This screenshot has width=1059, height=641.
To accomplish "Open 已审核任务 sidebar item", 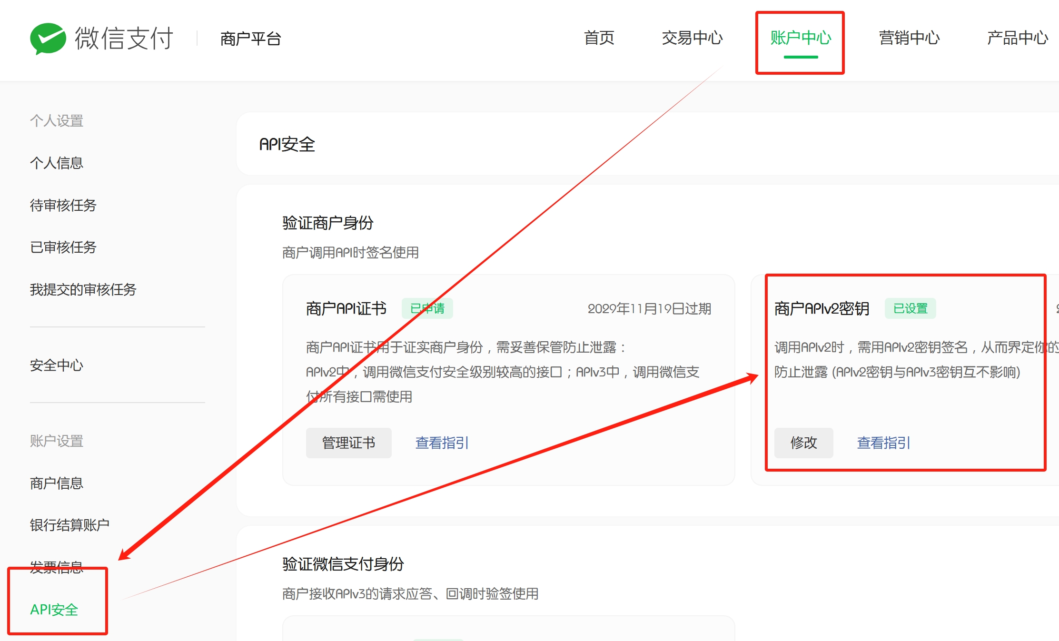I will (63, 247).
